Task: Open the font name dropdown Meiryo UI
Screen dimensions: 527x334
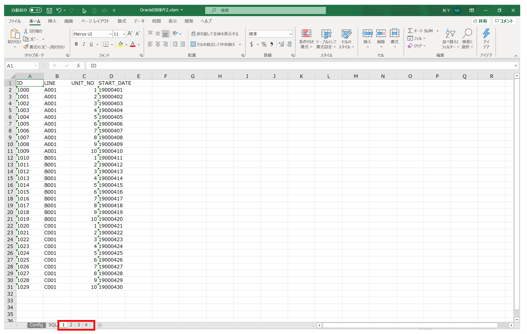Action: point(110,34)
